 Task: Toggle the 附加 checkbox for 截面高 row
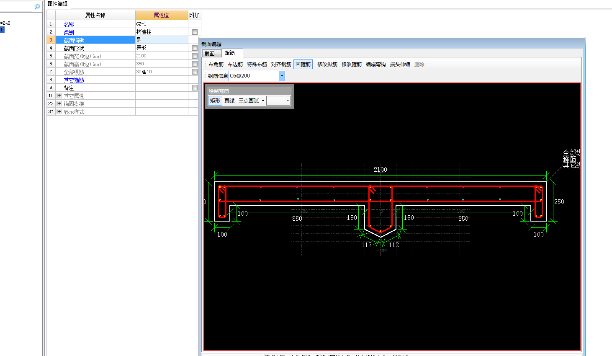point(195,64)
